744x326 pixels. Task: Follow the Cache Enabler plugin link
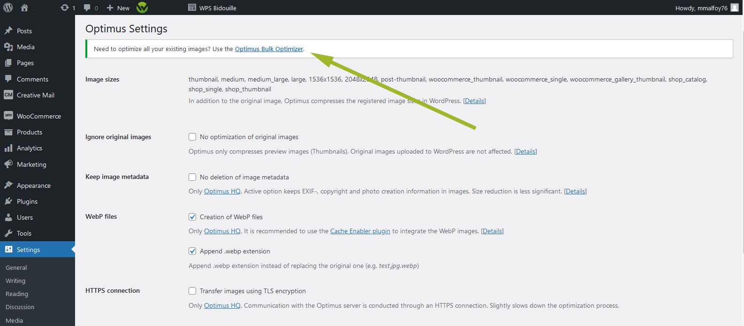pos(360,231)
